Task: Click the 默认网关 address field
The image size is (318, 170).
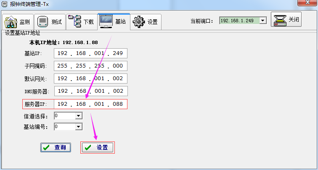Action: [90, 78]
